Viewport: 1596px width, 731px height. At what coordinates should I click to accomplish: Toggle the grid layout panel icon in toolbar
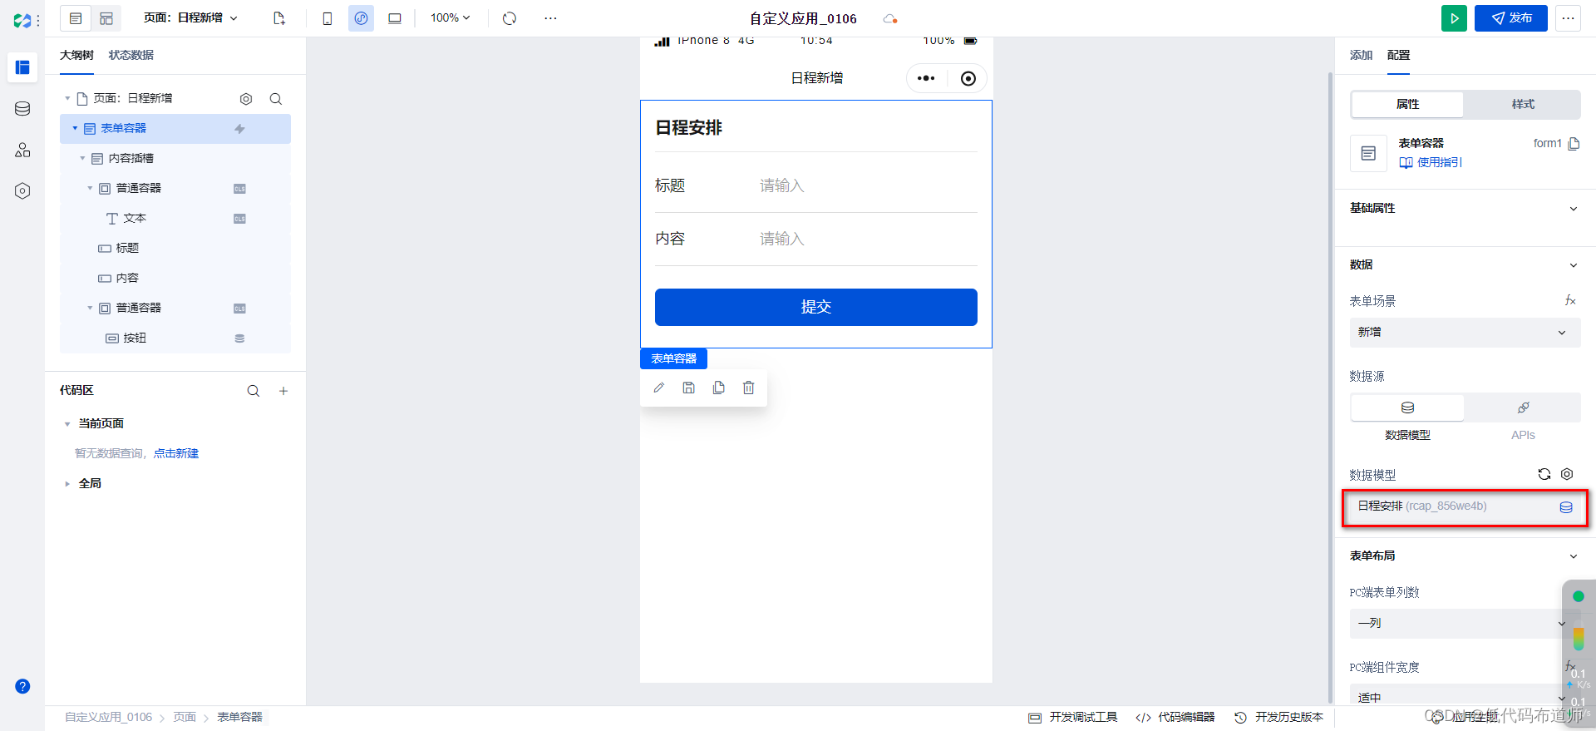coord(106,18)
